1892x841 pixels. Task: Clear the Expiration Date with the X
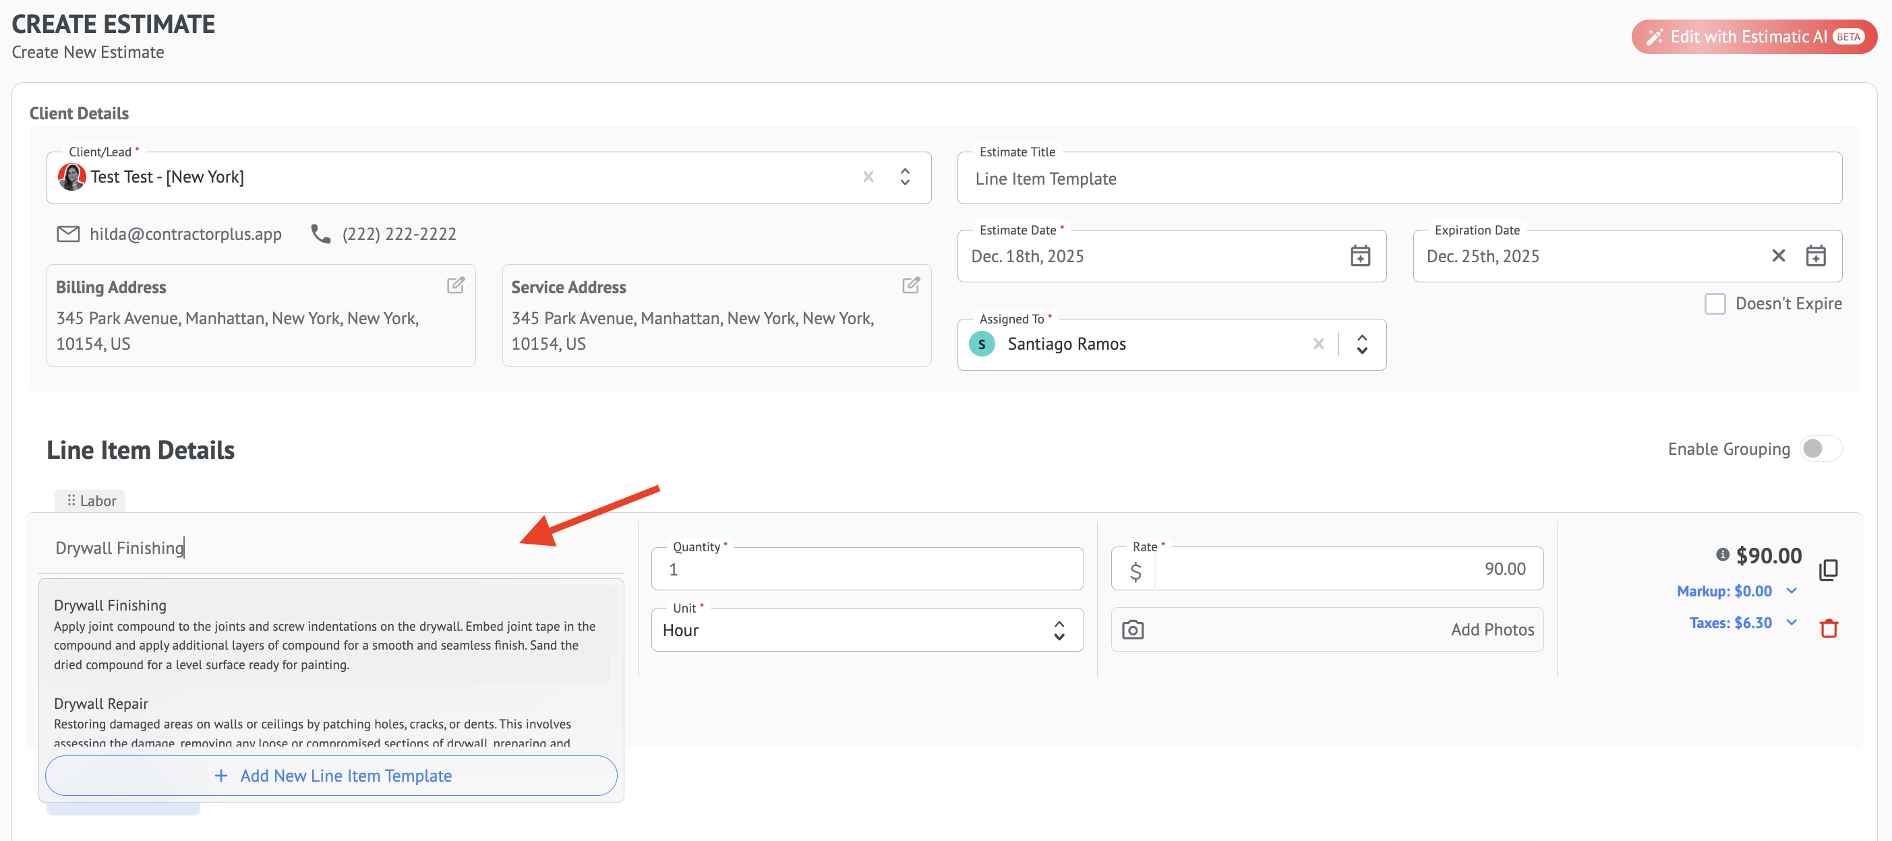click(x=1777, y=256)
